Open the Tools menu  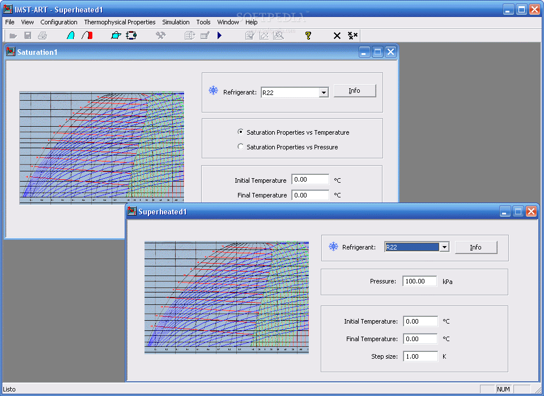tap(203, 22)
